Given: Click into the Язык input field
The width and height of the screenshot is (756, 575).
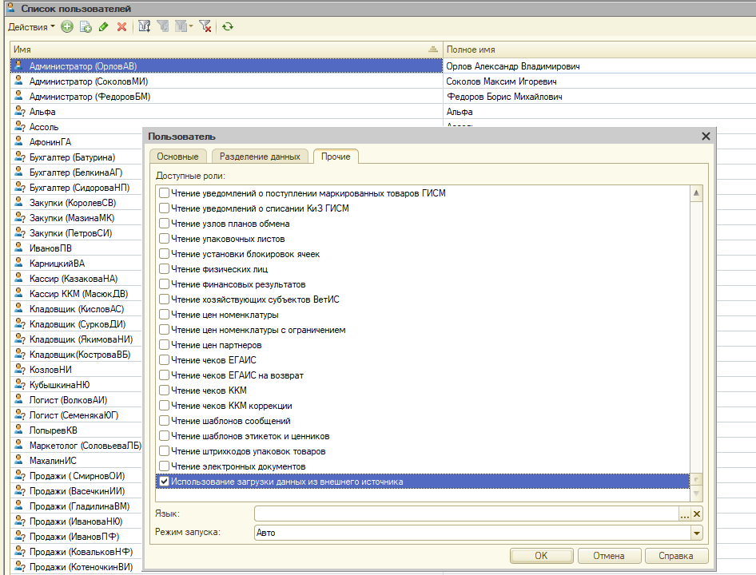Looking at the screenshot, I should click(466, 514).
